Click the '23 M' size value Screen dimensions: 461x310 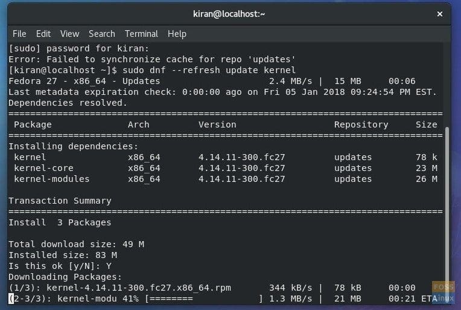pos(427,168)
